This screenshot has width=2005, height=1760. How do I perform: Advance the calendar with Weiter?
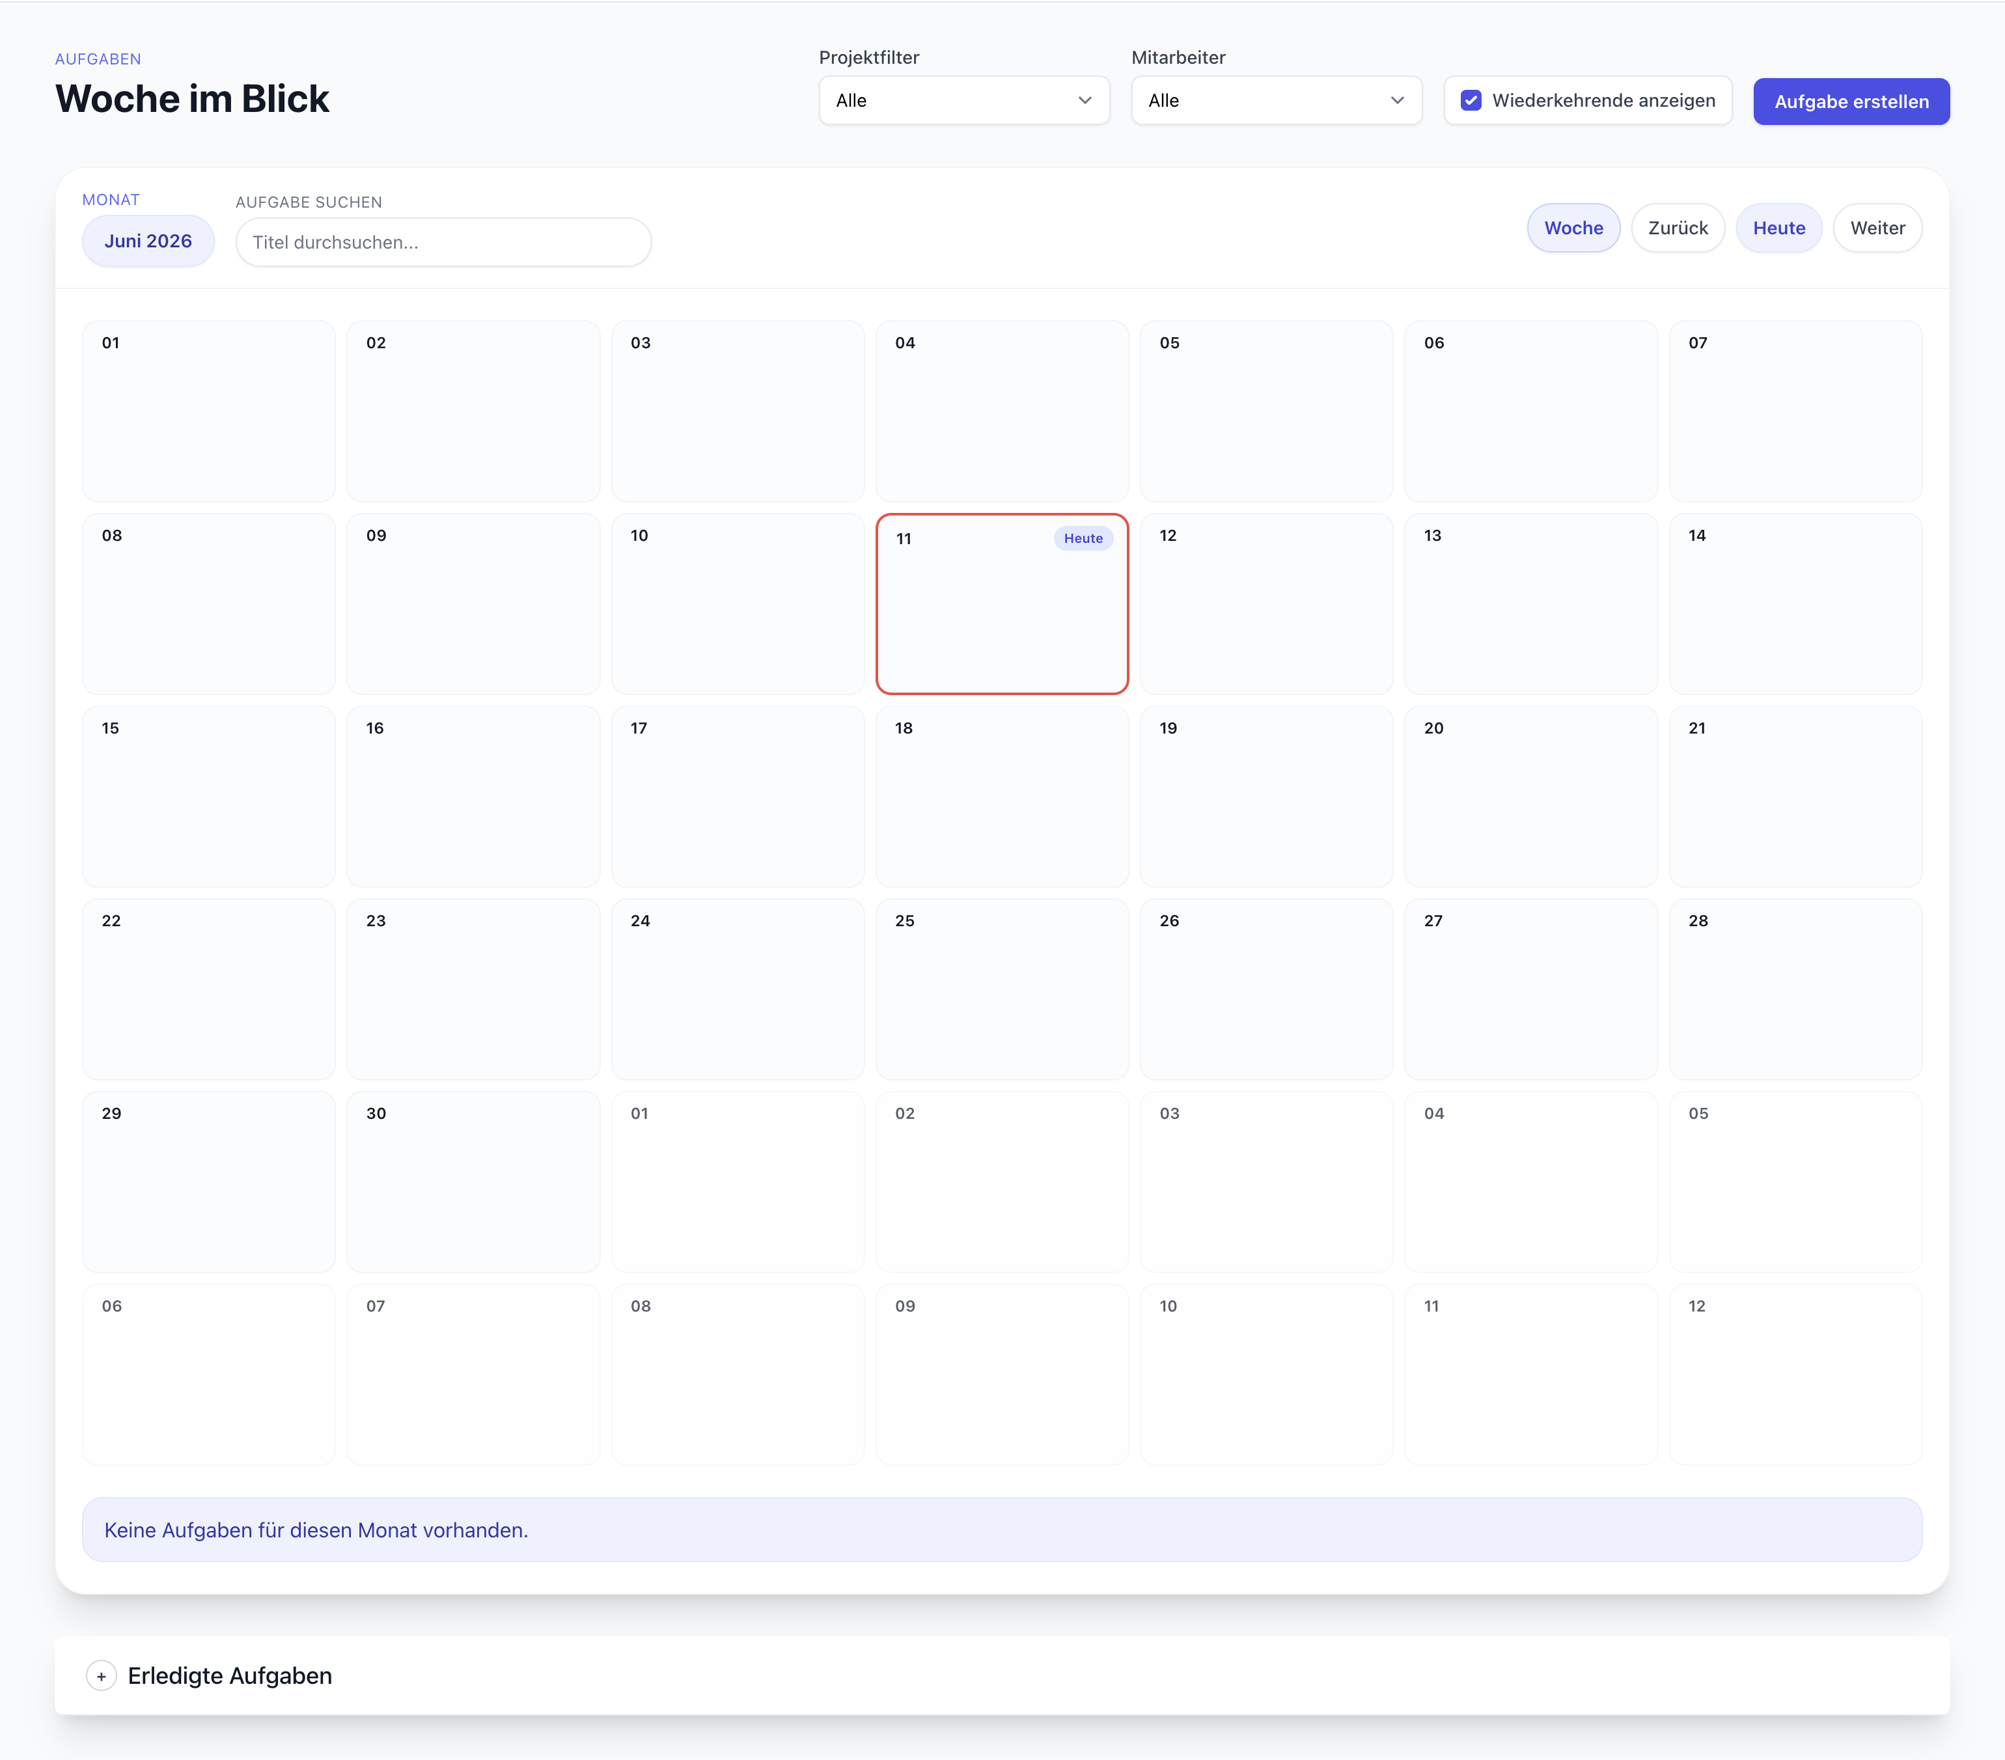pos(1877,228)
